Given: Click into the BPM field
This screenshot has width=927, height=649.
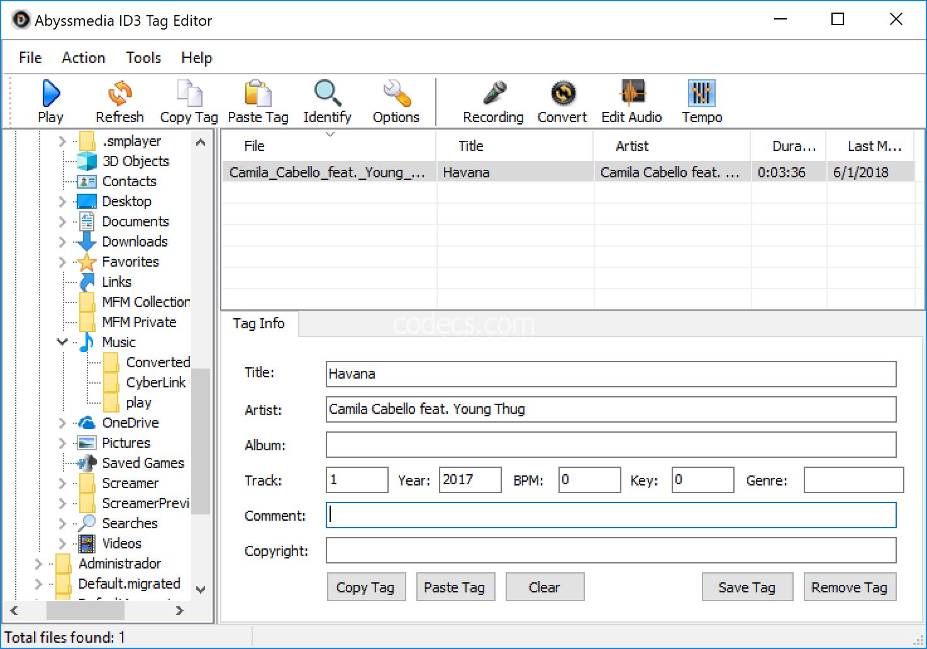Looking at the screenshot, I should [x=589, y=480].
